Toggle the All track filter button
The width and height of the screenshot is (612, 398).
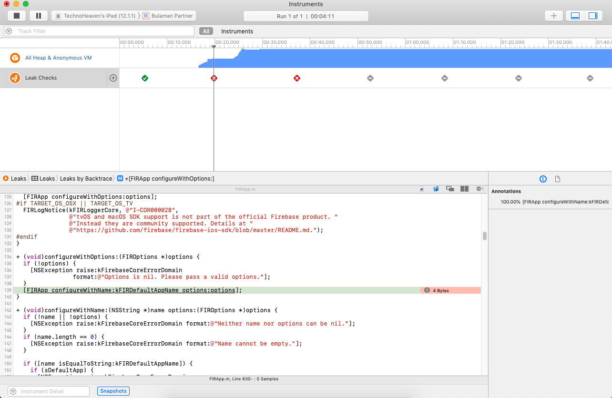click(206, 31)
